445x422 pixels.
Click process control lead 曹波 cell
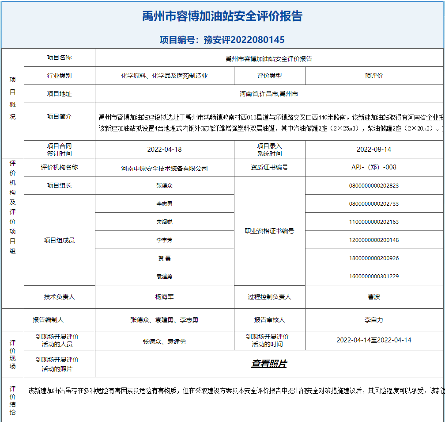coord(374,297)
